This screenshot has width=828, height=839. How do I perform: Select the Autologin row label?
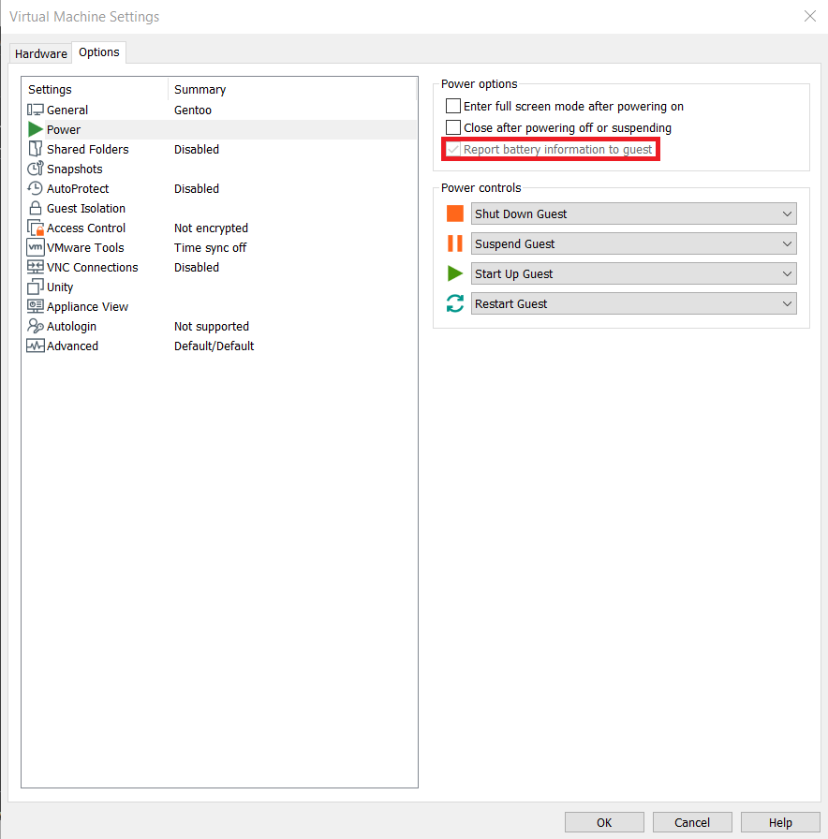click(71, 327)
